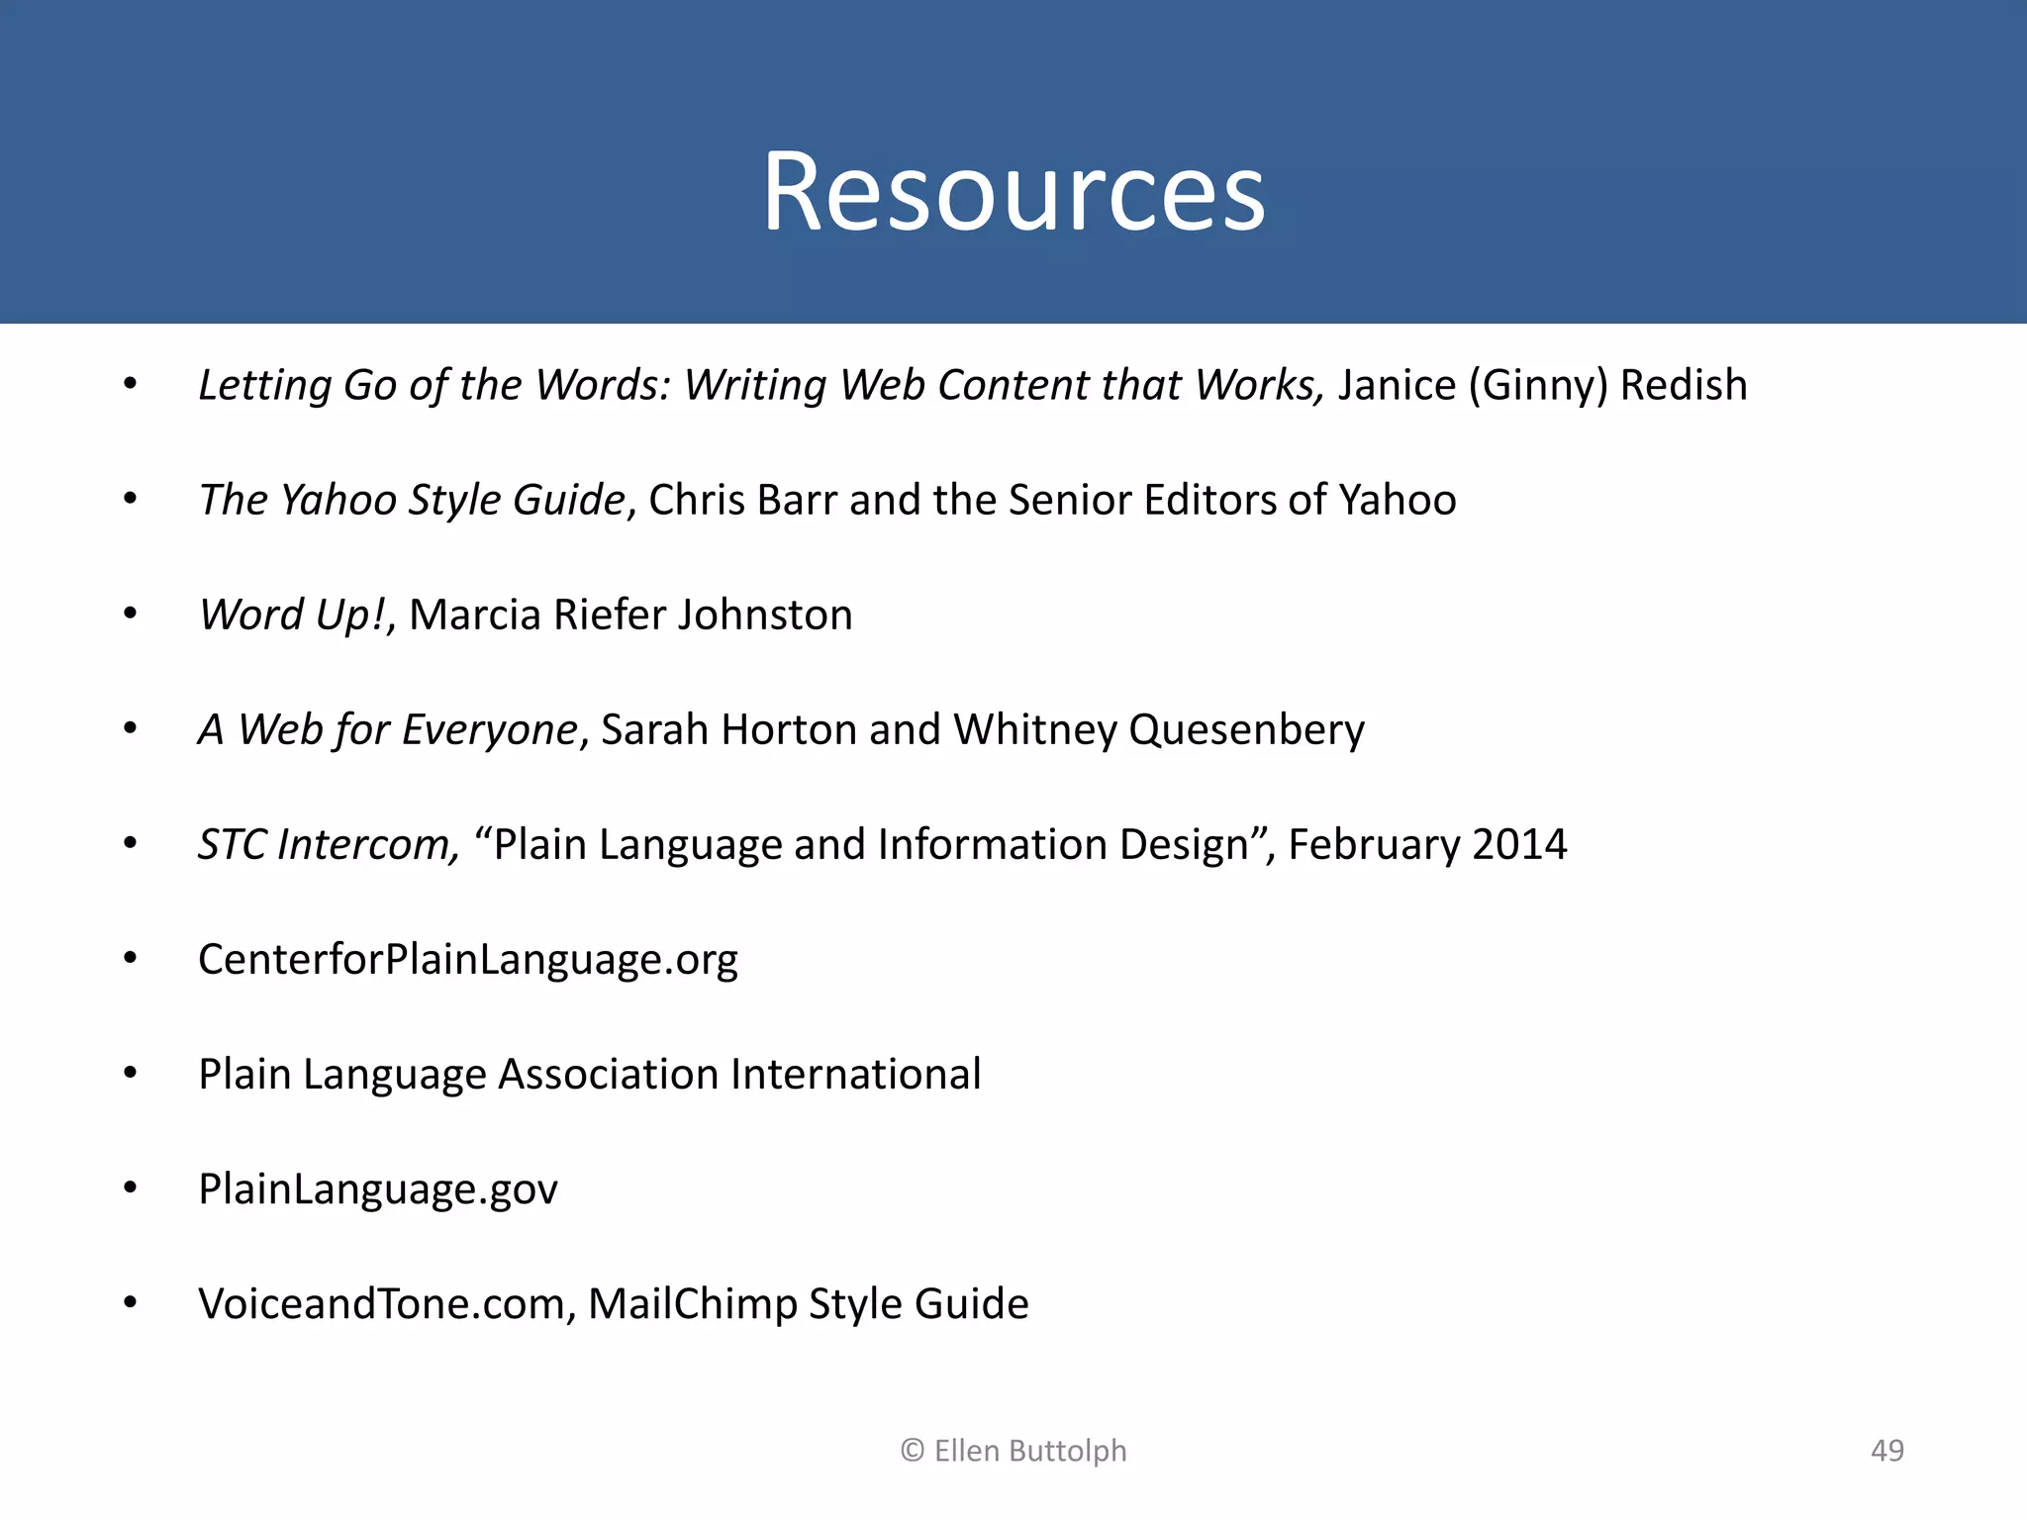Click PlainLanguage.gov text
This screenshot has height=1520, width=2027.
click(378, 1189)
